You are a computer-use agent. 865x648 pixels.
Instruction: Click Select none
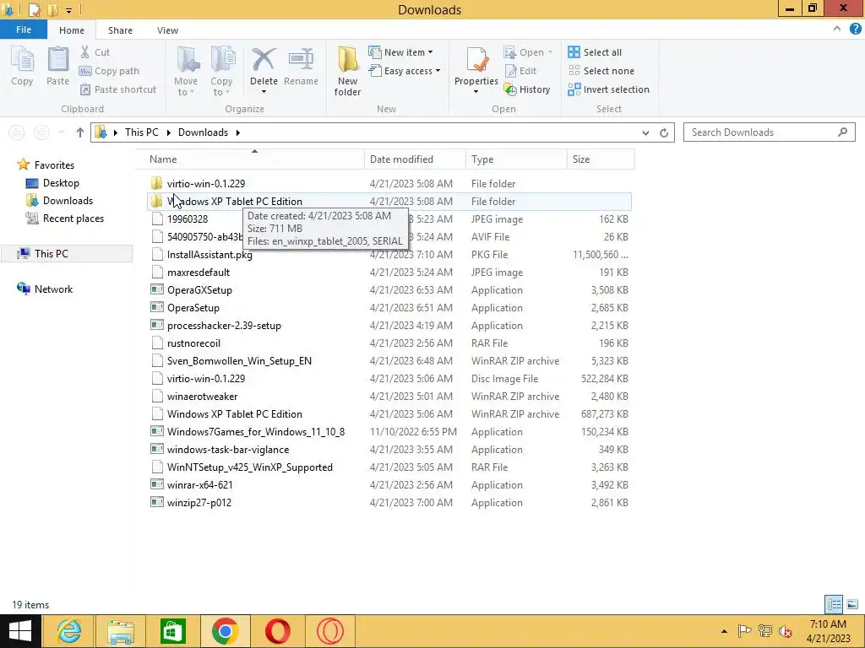pos(601,71)
